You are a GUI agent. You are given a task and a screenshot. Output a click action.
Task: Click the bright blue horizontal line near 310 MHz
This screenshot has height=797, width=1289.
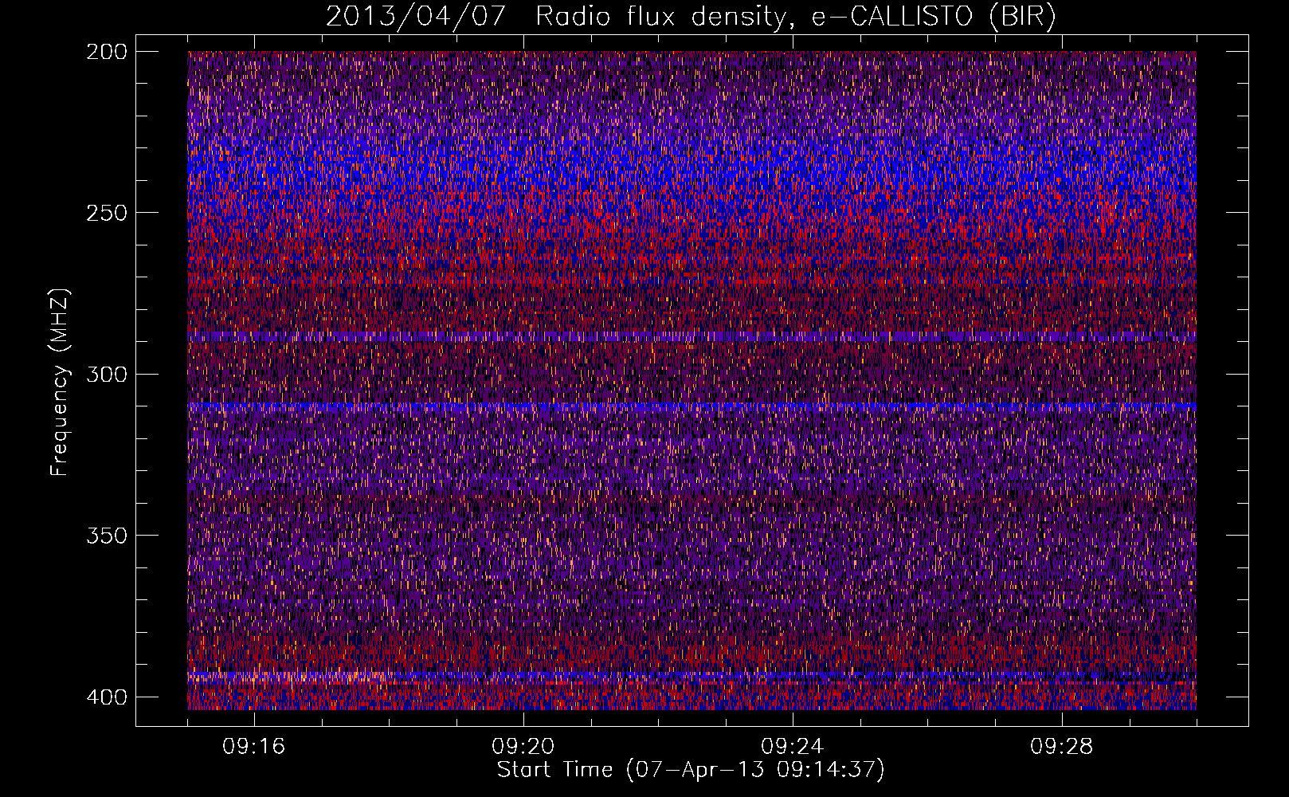pos(692,406)
